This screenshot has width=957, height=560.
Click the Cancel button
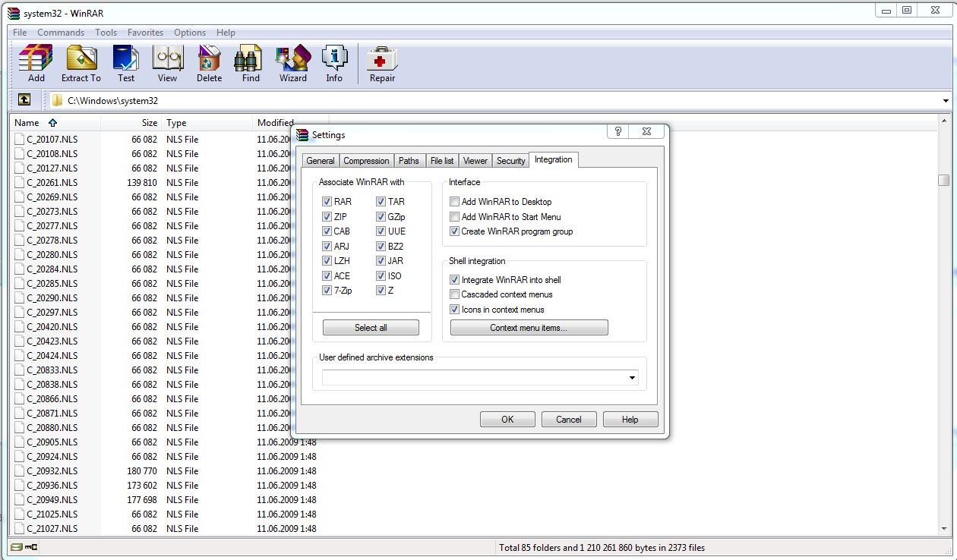(568, 420)
